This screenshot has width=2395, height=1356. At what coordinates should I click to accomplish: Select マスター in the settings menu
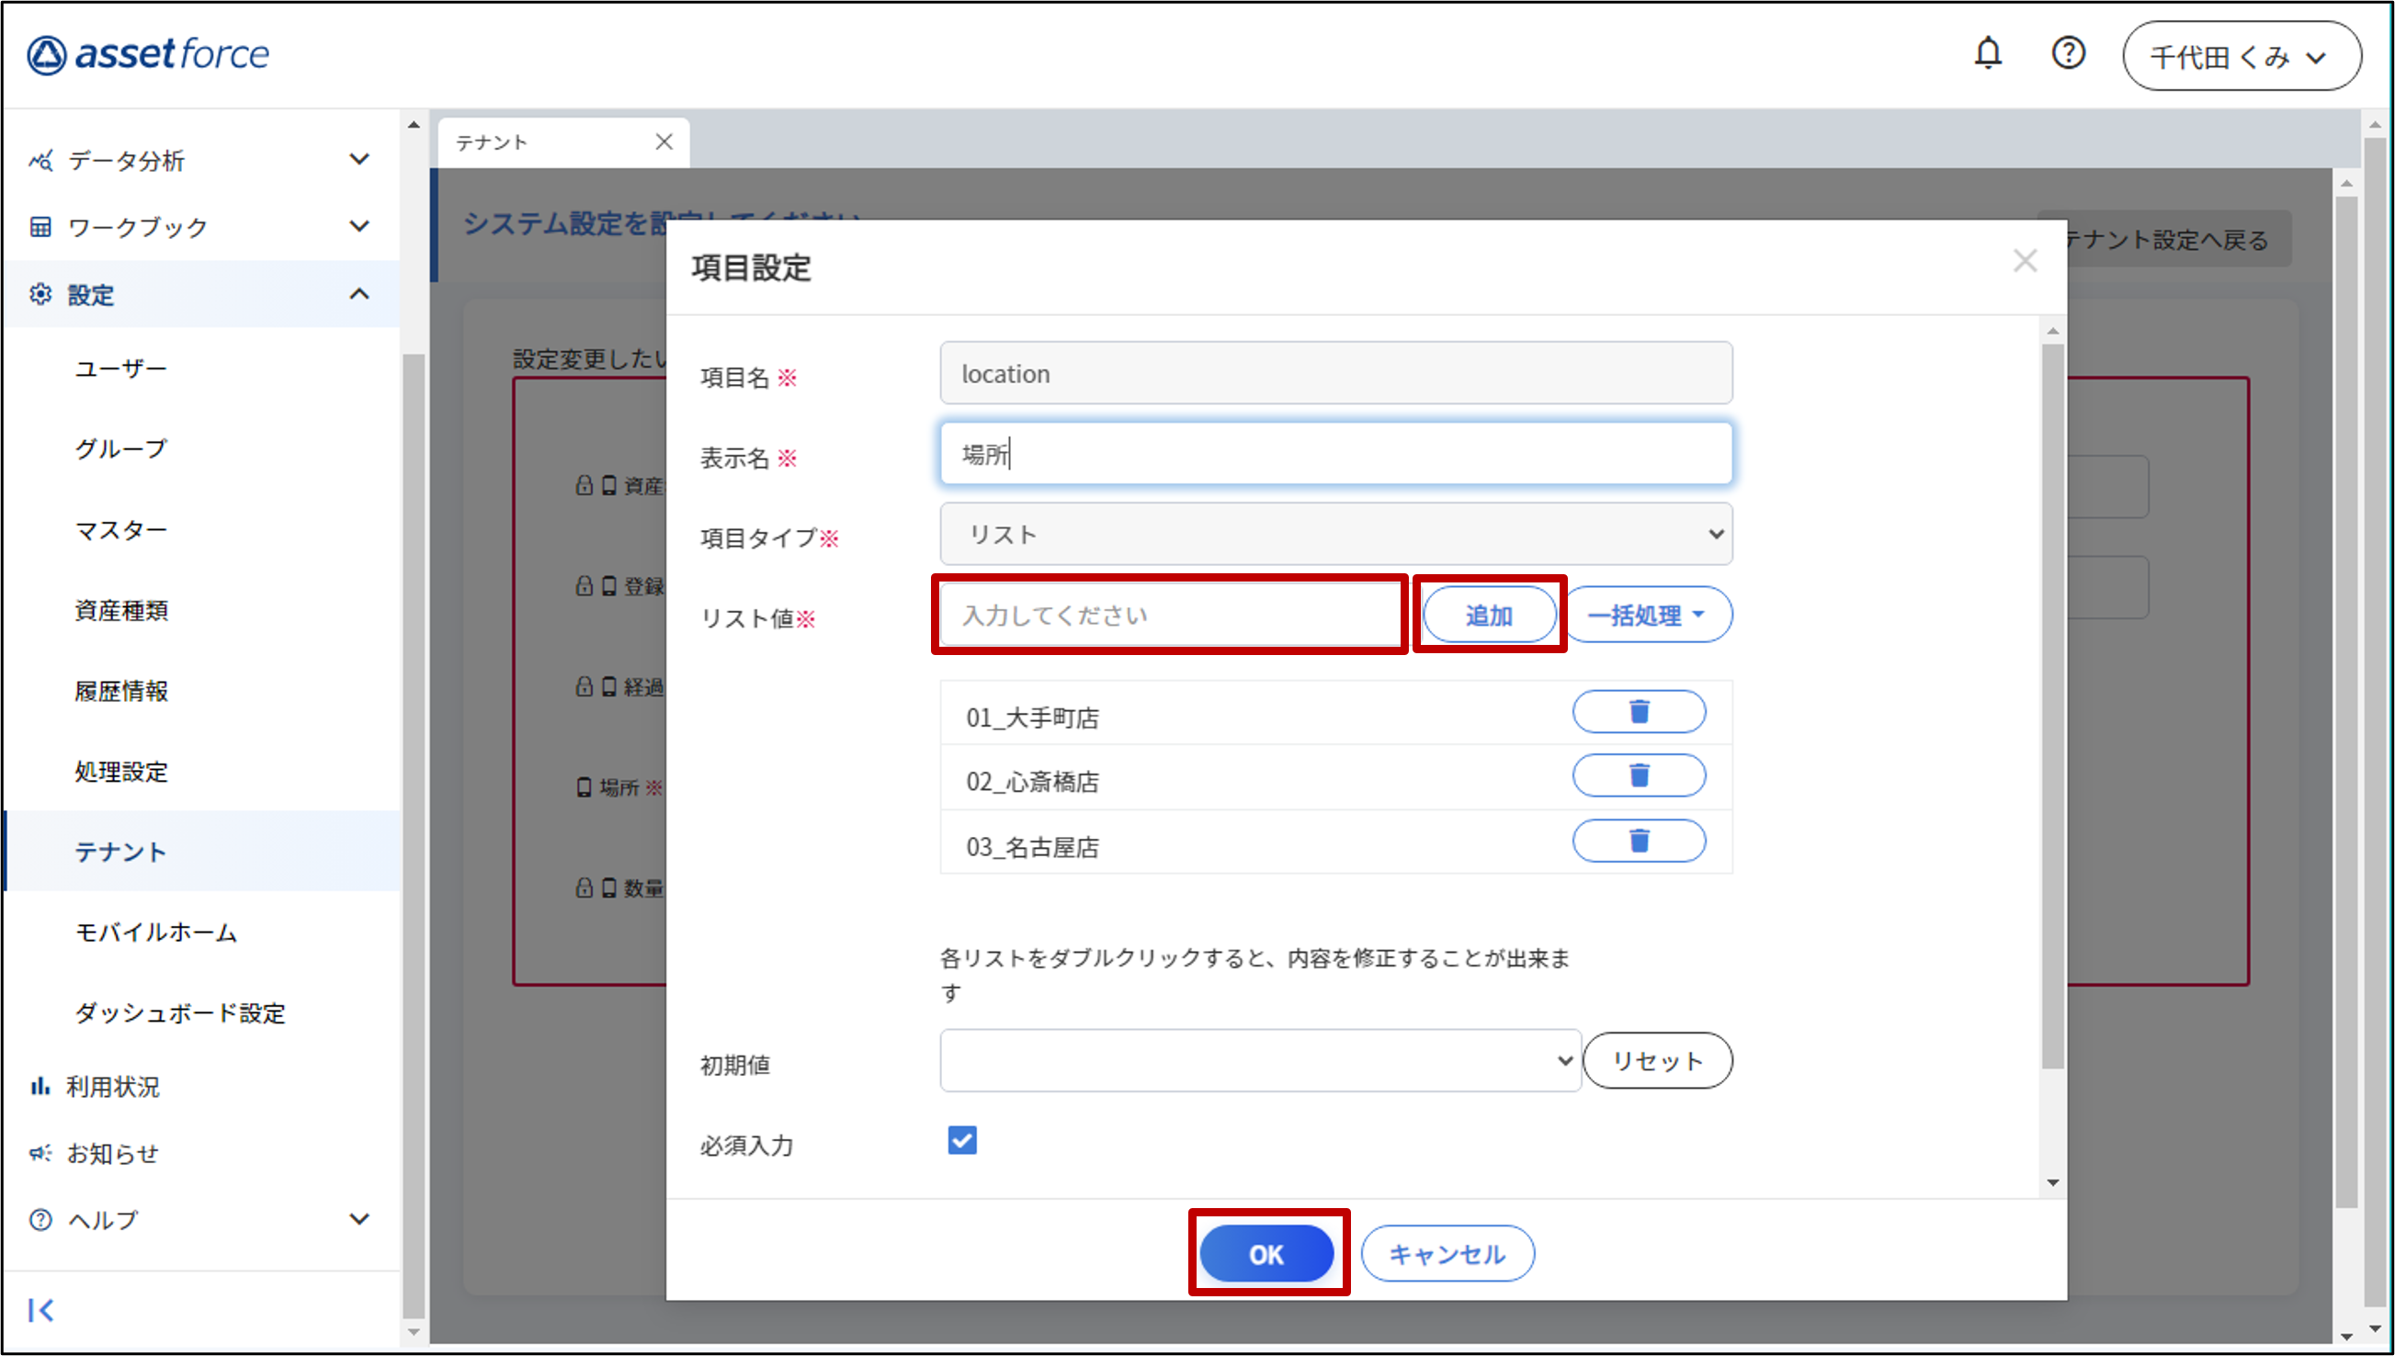tap(121, 530)
